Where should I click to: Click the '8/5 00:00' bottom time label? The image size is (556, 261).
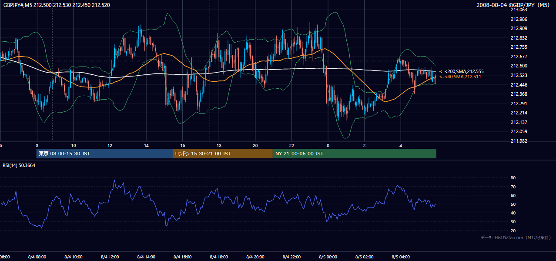tap(328, 257)
